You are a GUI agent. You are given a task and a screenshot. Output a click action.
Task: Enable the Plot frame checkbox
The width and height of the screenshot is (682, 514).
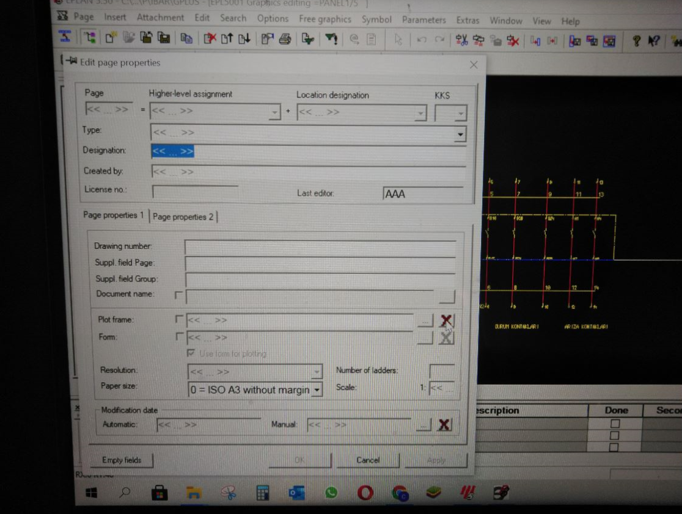click(179, 319)
